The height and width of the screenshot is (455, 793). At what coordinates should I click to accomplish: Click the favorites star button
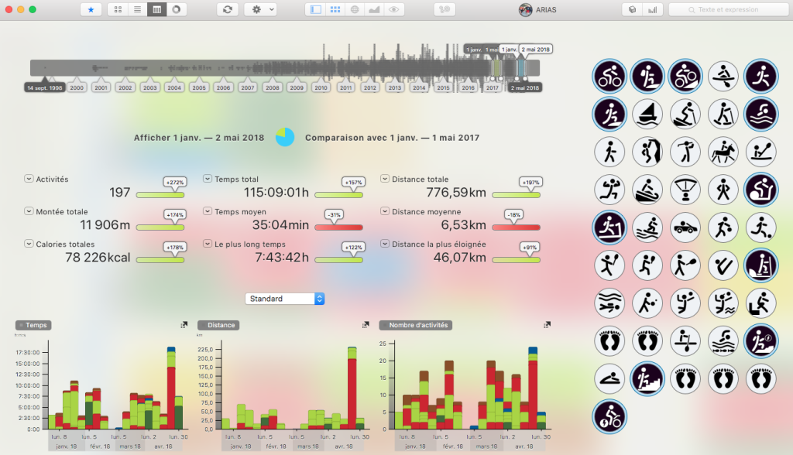(91, 10)
